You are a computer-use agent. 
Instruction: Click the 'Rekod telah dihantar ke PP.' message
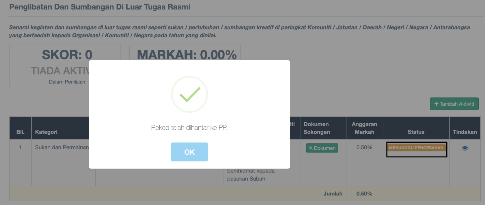(x=189, y=128)
